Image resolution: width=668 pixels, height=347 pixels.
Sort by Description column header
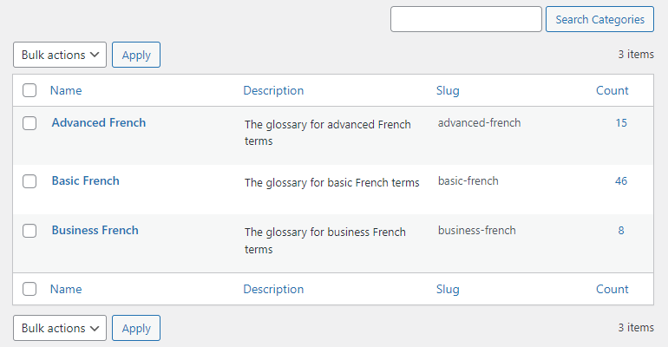tap(273, 90)
